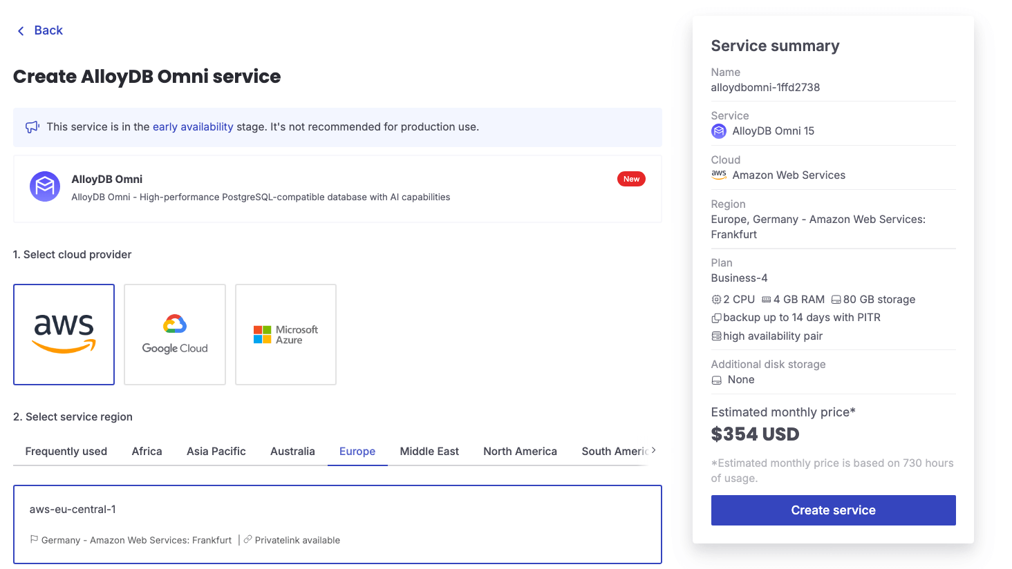Select the Microsoft Azure provider card

click(285, 334)
